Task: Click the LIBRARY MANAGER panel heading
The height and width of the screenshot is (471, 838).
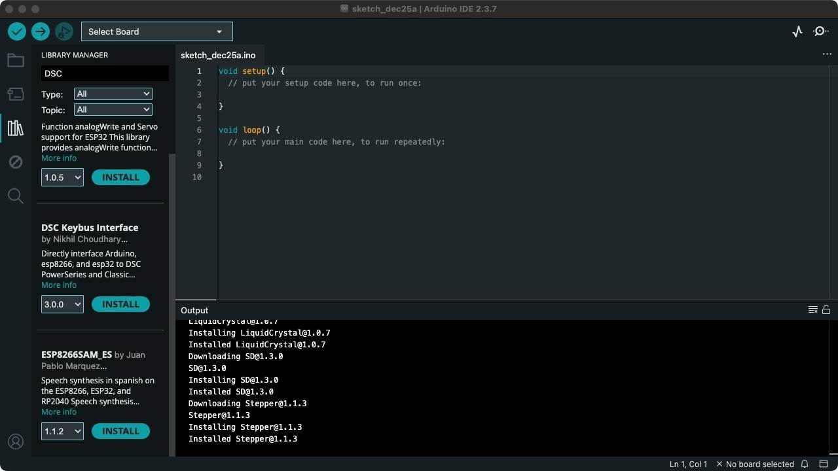Action: [x=75, y=55]
